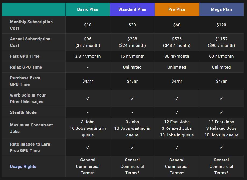Click the $288 ($24 / month) annual cell
Screen dimensions: 247x180
(132, 42)
